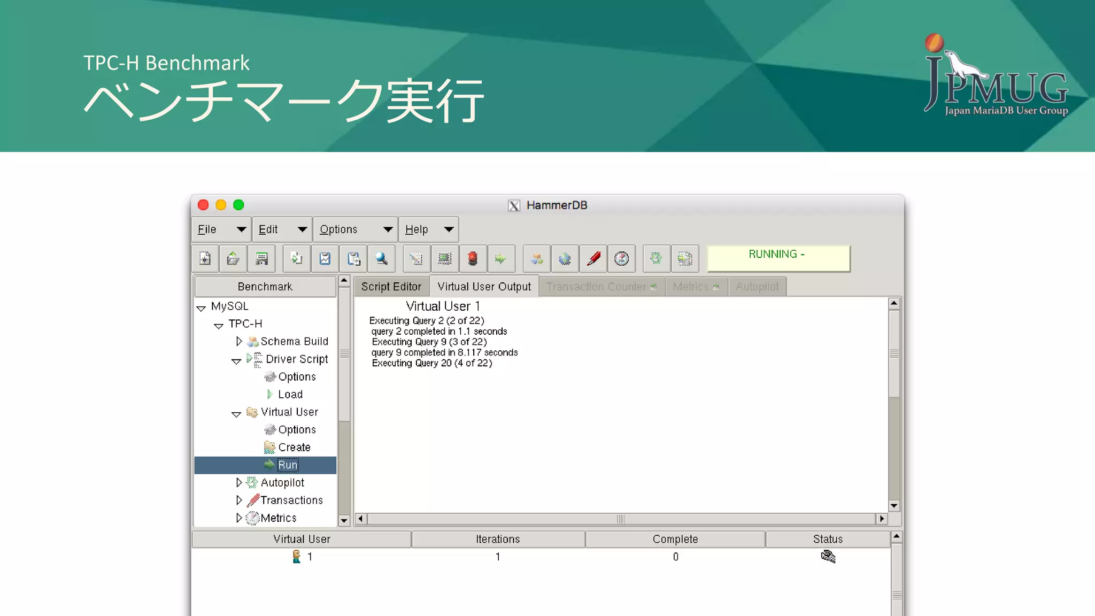
Task: Collapse the Driver Script tree node
Action: click(x=236, y=361)
